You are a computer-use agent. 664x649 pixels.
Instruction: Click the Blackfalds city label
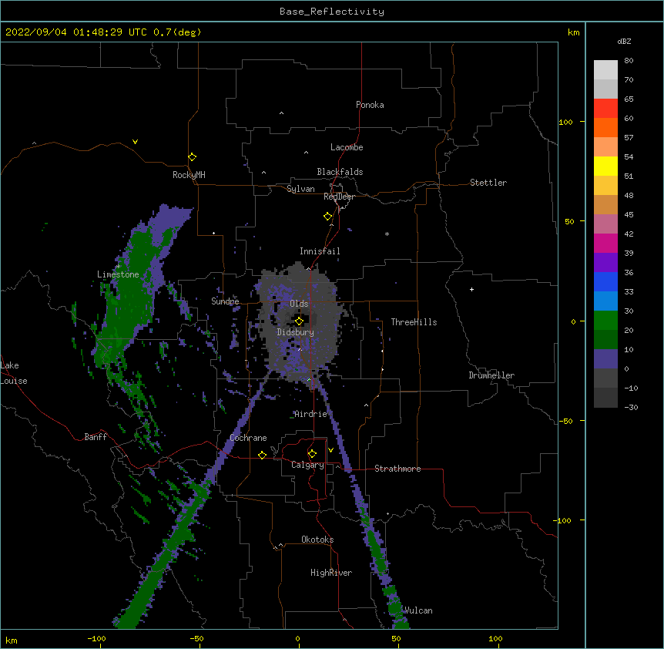click(x=340, y=172)
